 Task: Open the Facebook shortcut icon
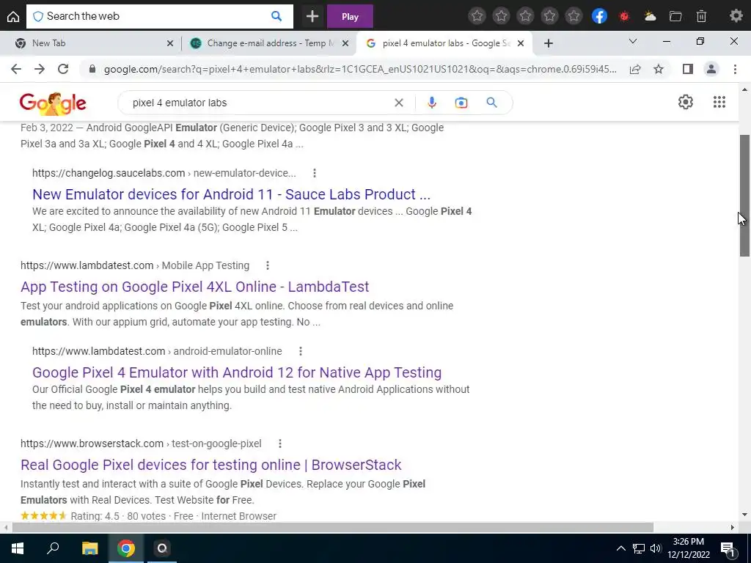coord(599,16)
